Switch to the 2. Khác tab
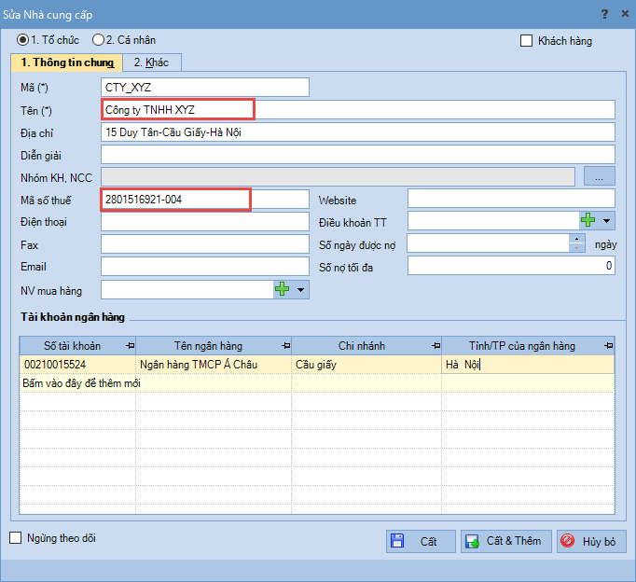This screenshot has width=636, height=582. [151, 62]
